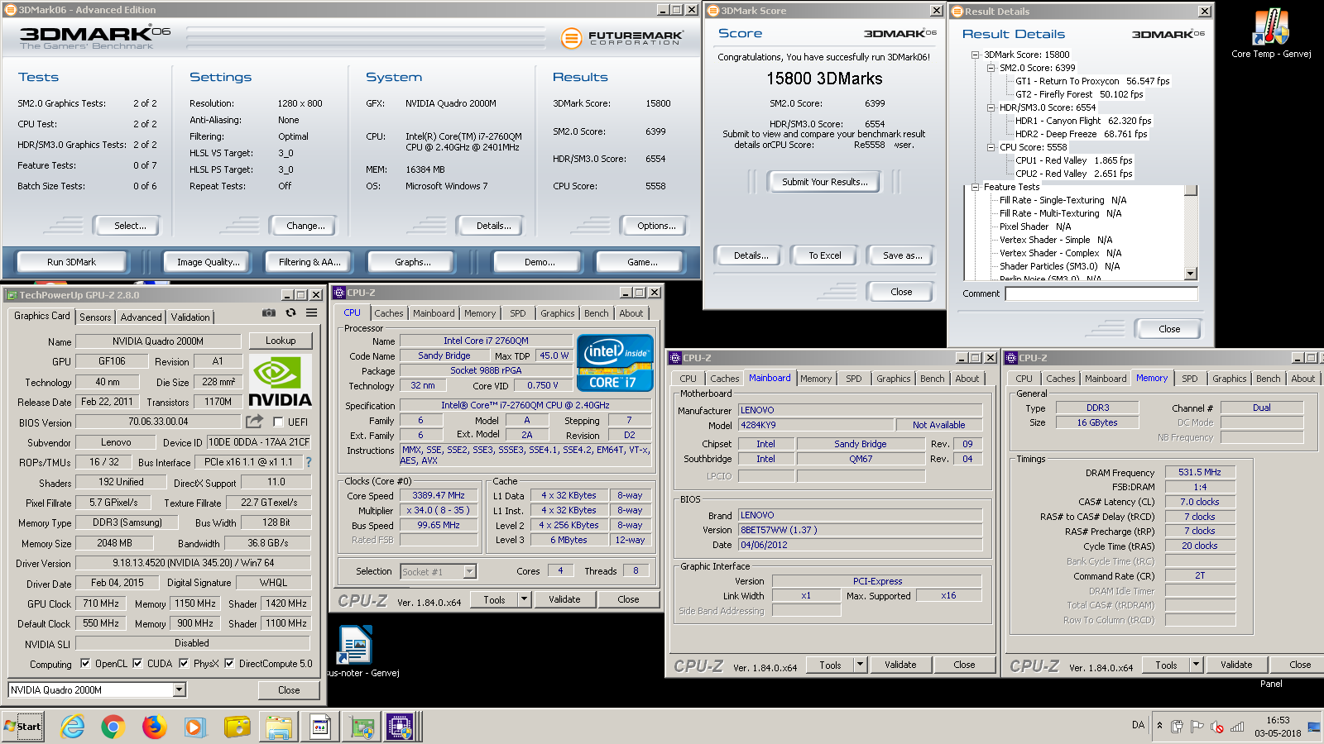
Task: Click the DA language indicator
Action: click(x=1138, y=725)
